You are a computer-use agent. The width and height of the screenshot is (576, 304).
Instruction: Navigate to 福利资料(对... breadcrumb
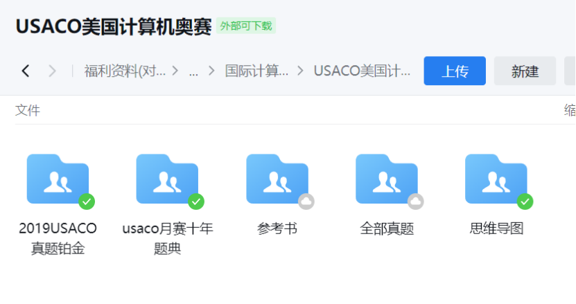[x=125, y=71]
